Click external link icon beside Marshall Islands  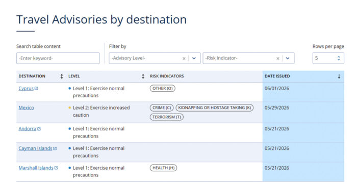[x=56, y=168]
